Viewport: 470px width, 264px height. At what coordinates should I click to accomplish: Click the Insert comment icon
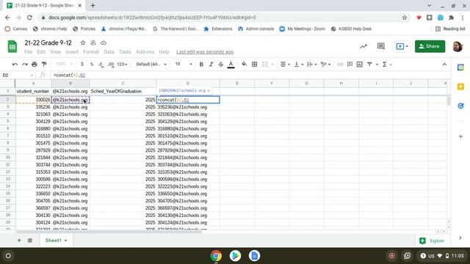tap(350, 65)
